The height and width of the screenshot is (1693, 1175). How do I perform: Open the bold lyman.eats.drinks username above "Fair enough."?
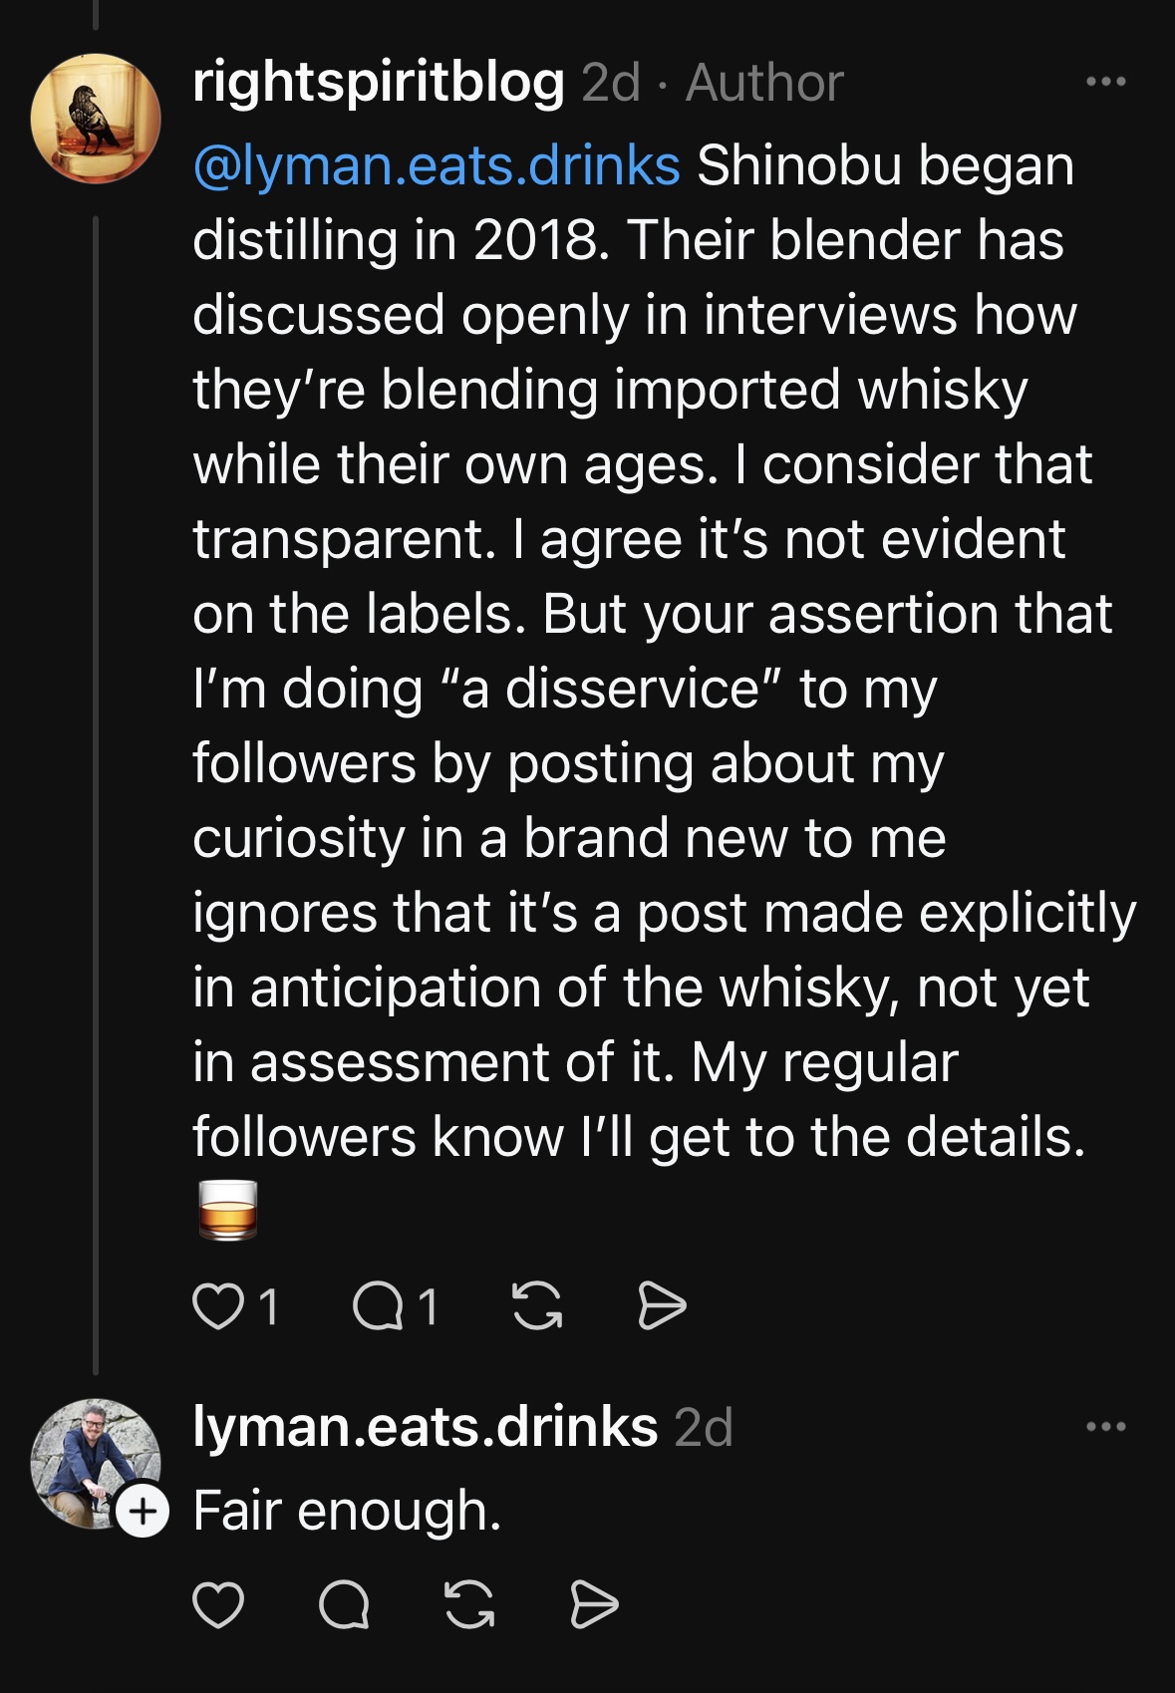tap(425, 1427)
